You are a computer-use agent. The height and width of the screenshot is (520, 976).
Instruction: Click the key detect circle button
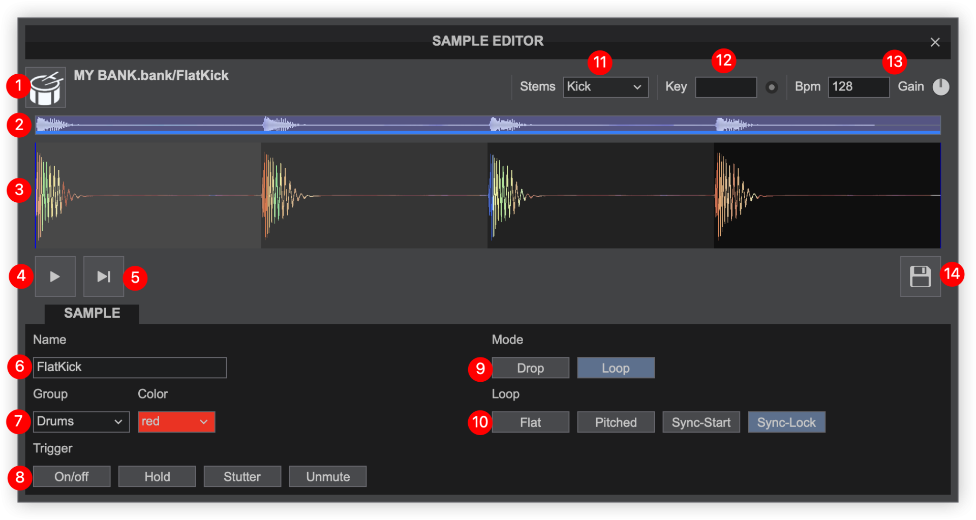coord(772,87)
